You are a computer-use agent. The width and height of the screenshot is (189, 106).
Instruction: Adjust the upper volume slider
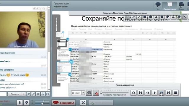pyautogui.click(x=43, y=101)
